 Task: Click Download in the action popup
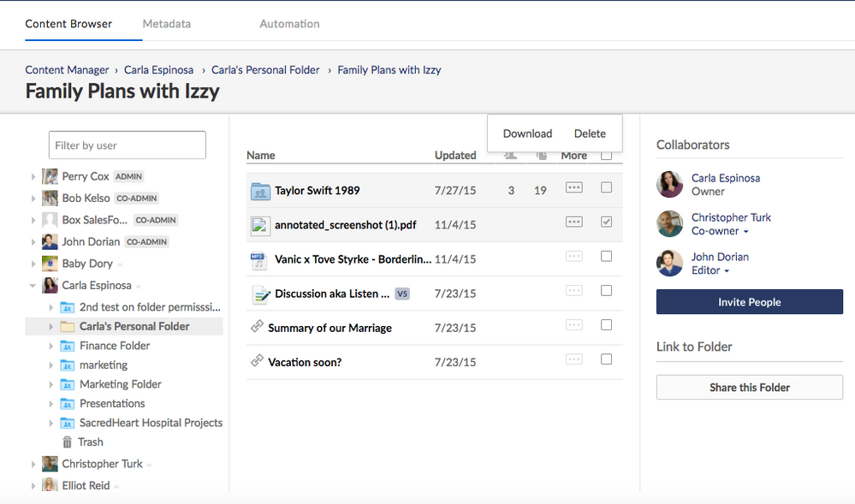coord(527,133)
